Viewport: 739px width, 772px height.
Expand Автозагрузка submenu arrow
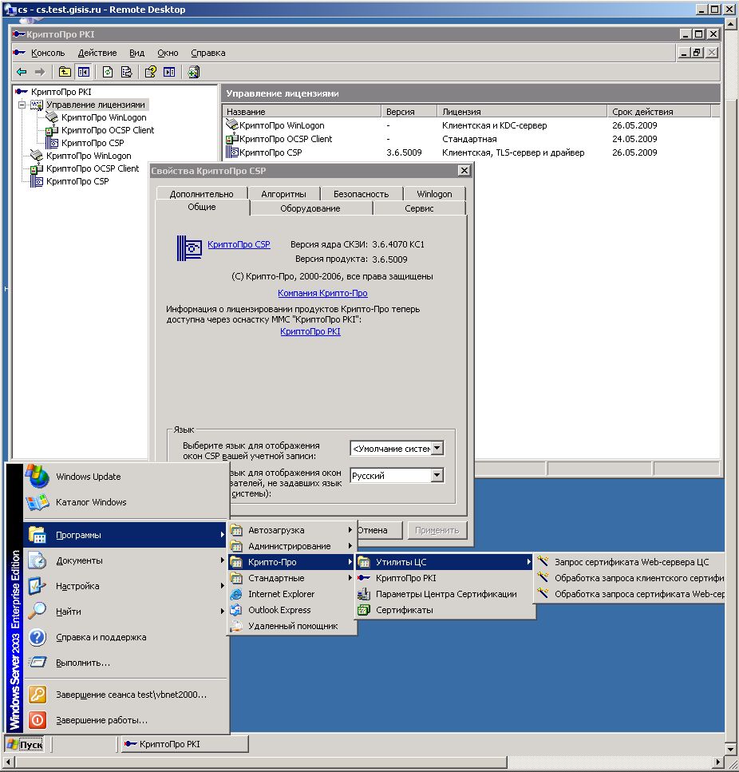pyautogui.click(x=350, y=530)
